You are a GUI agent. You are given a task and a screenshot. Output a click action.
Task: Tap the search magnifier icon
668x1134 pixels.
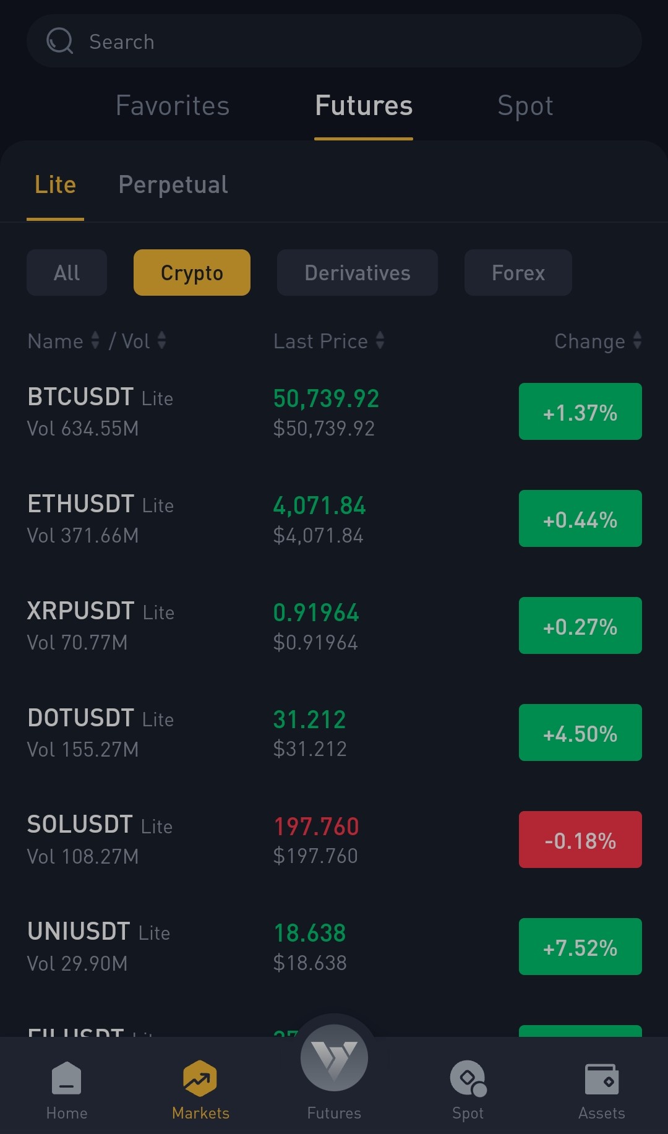59,41
